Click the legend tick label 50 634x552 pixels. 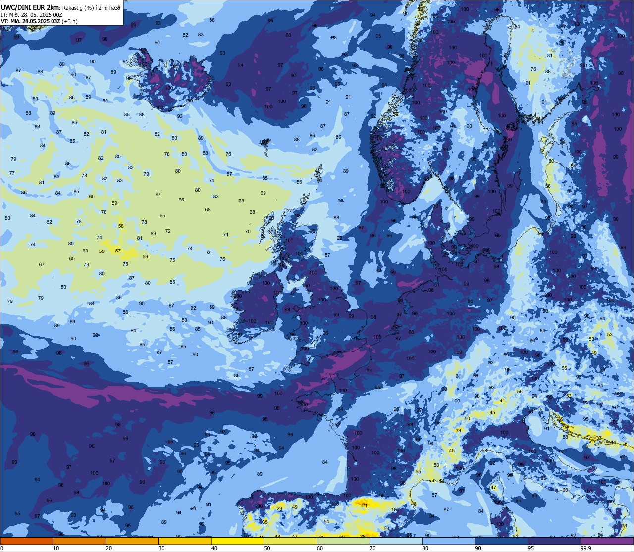pyautogui.click(x=267, y=548)
